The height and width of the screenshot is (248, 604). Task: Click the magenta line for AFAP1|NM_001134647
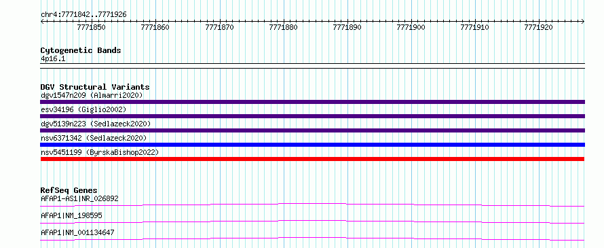tap(312, 238)
